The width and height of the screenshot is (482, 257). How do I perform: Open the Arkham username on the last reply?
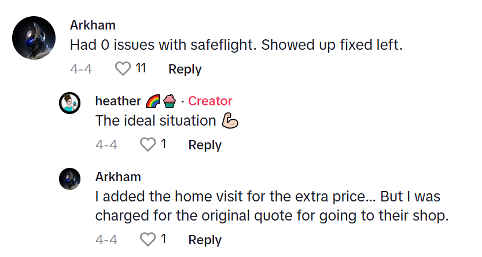click(118, 177)
